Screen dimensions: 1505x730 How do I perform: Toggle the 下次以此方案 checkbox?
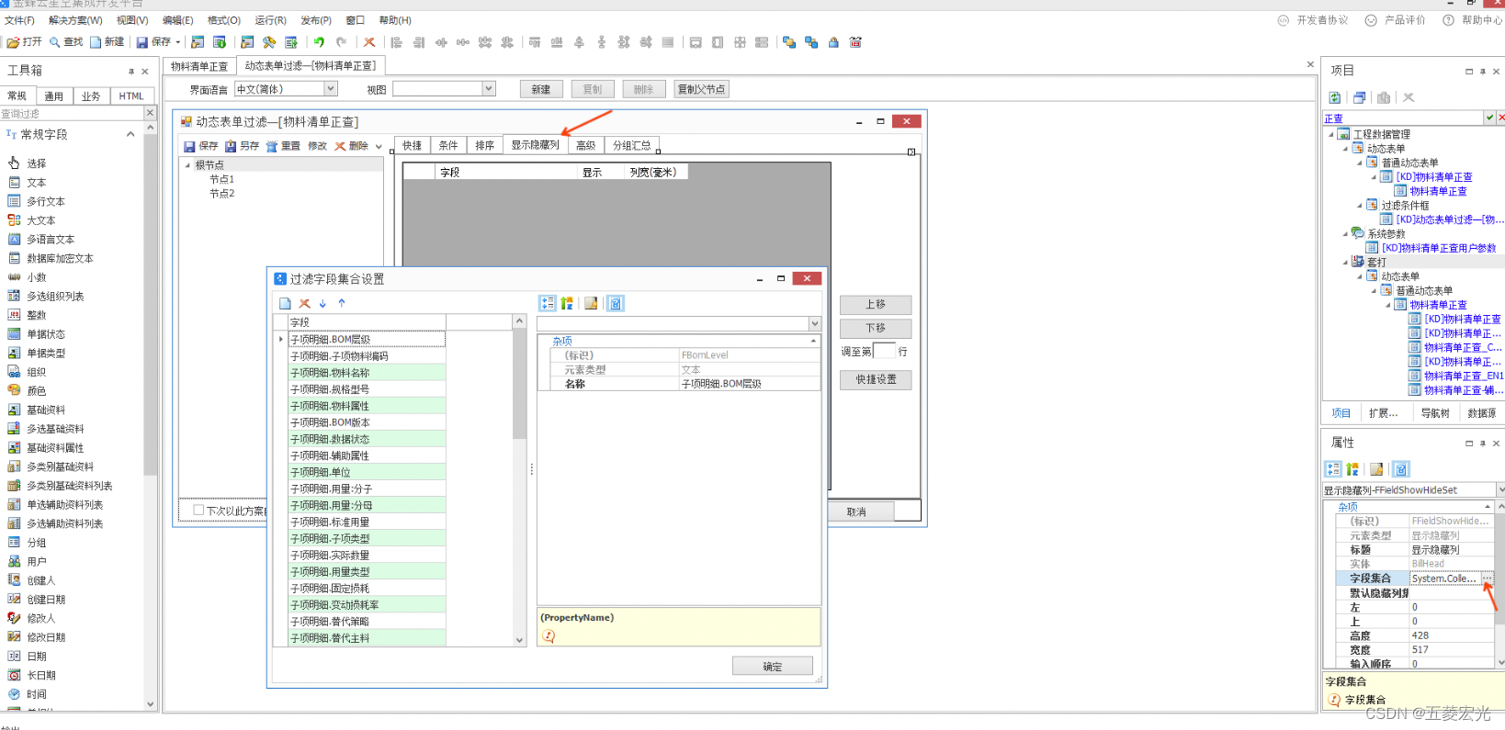click(198, 510)
